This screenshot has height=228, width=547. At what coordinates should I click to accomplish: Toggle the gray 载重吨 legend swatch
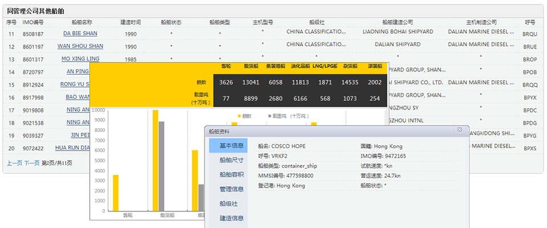(x=270, y=116)
